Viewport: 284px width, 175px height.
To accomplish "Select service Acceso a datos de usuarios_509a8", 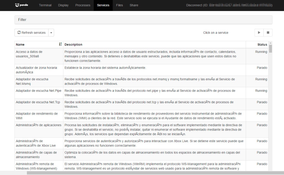I will (29, 54).
